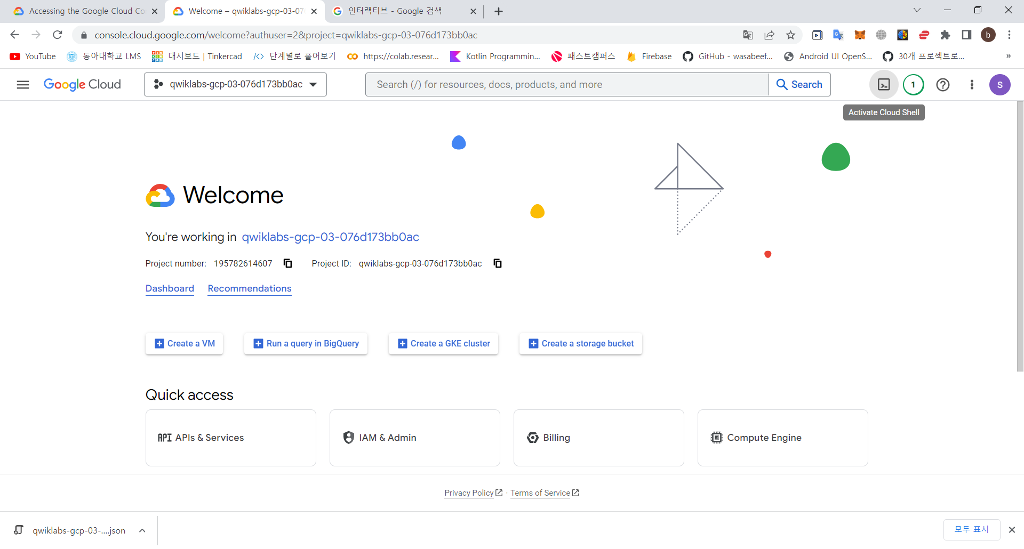Open the Firebase bookmark
This screenshot has height=549, width=1024.
tap(649, 56)
